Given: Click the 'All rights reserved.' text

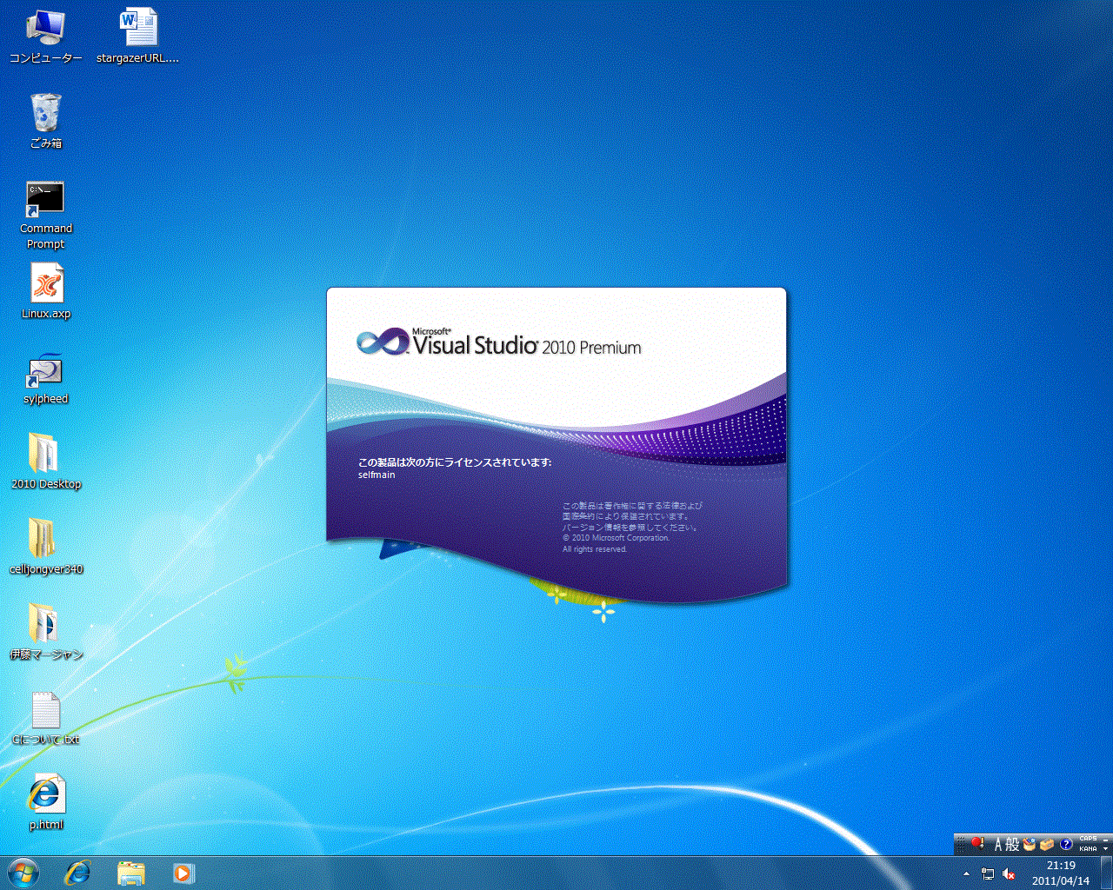Looking at the screenshot, I should click(594, 549).
